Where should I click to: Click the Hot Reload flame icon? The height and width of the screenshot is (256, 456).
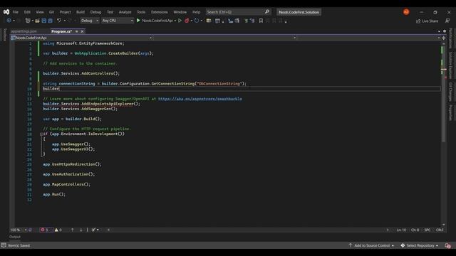tap(187, 21)
